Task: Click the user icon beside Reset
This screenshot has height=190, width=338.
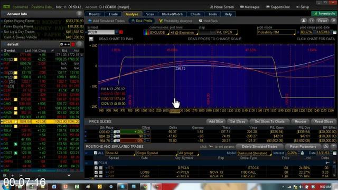Action: (x=304, y=21)
